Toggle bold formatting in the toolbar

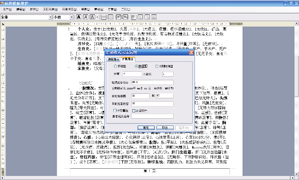click(x=78, y=17)
